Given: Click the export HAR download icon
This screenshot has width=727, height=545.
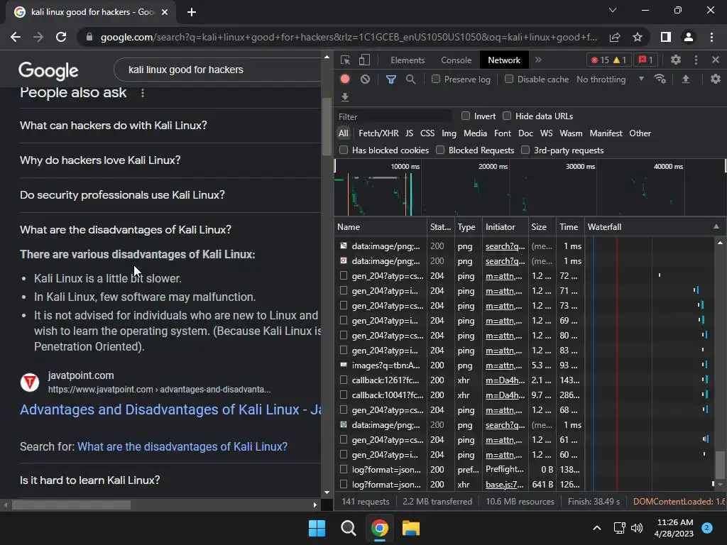Looking at the screenshot, I should (344, 97).
